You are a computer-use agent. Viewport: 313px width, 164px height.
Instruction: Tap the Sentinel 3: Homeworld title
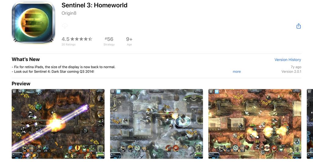[x=94, y=5]
